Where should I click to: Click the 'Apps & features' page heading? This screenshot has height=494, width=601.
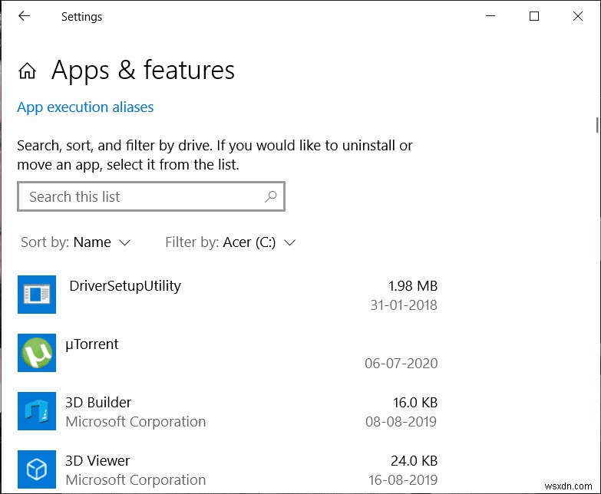click(x=143, y=71)
